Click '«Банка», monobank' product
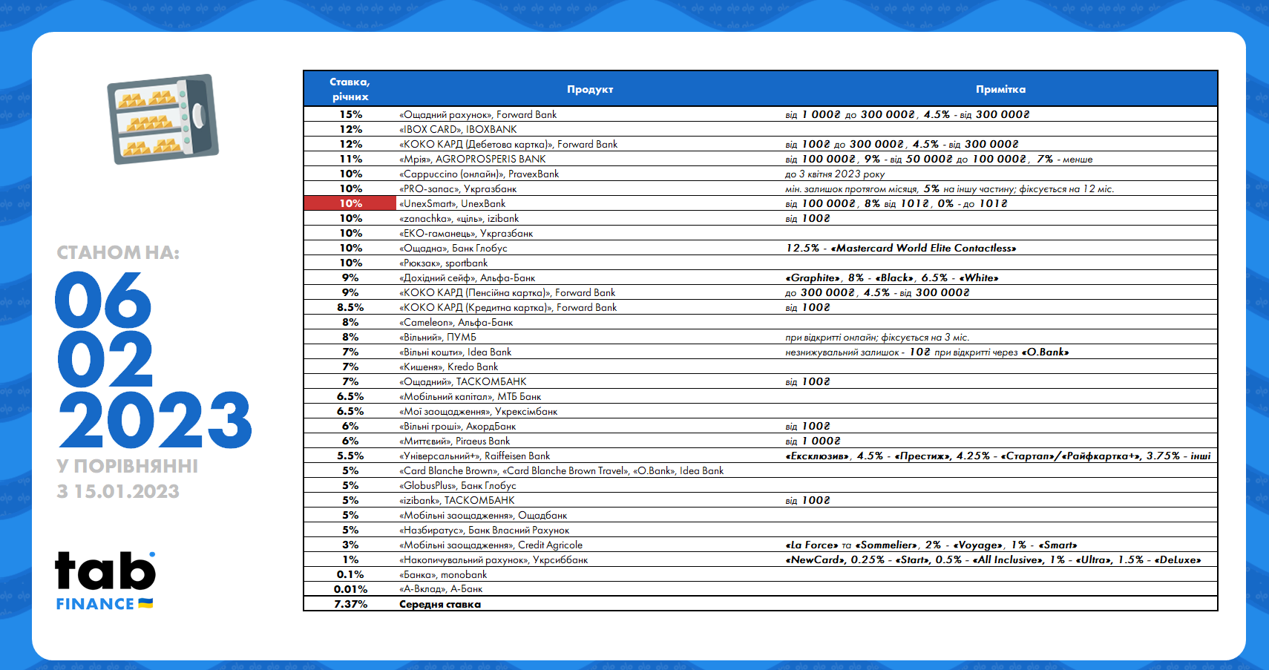 tap(443, 574)
